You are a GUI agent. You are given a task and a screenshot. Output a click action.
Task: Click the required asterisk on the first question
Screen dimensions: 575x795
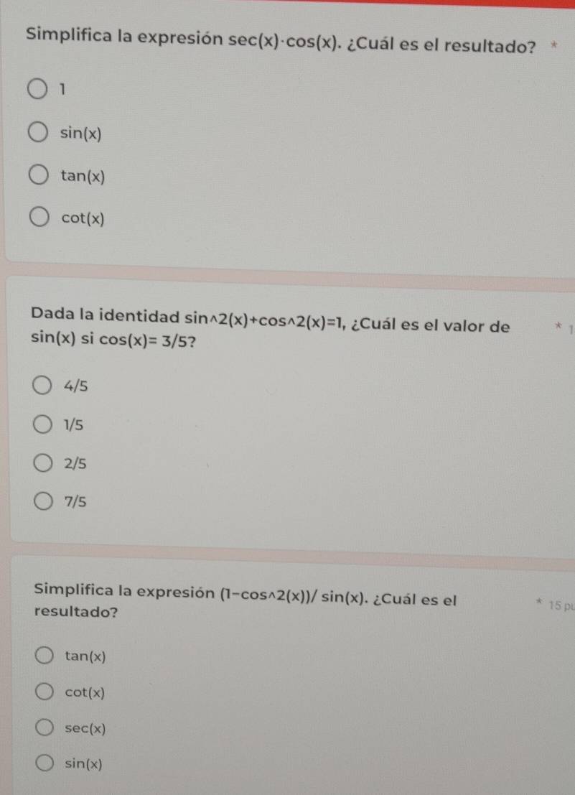click(556, 43)
